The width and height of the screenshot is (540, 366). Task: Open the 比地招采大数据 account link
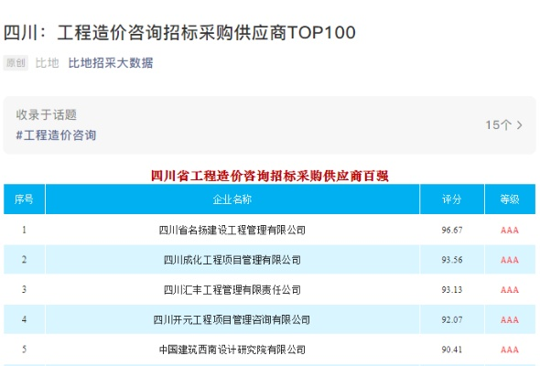click(111, 63)
